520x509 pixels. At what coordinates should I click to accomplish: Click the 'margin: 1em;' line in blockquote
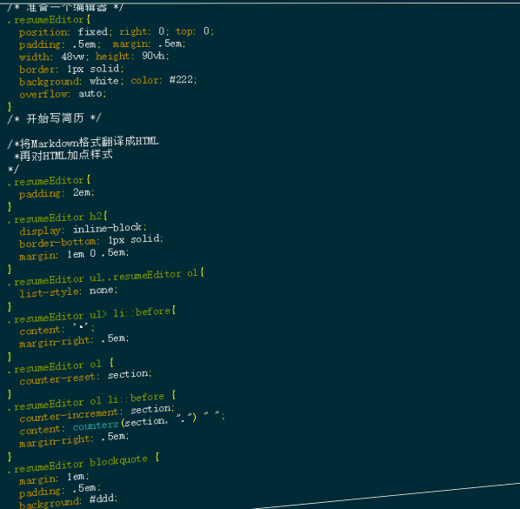click(54, 479)
